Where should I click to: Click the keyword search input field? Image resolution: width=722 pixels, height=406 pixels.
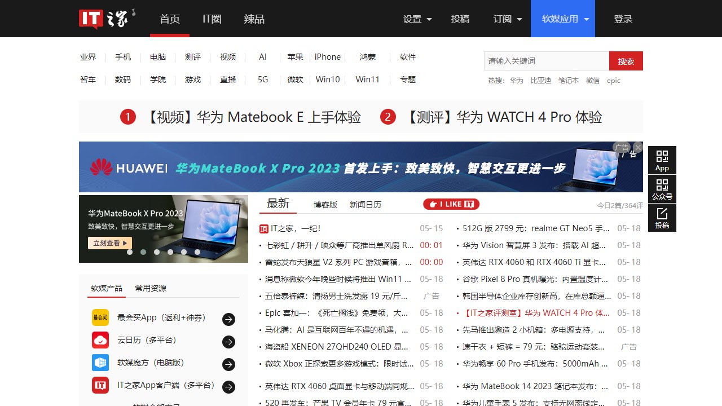coord(546,61)
